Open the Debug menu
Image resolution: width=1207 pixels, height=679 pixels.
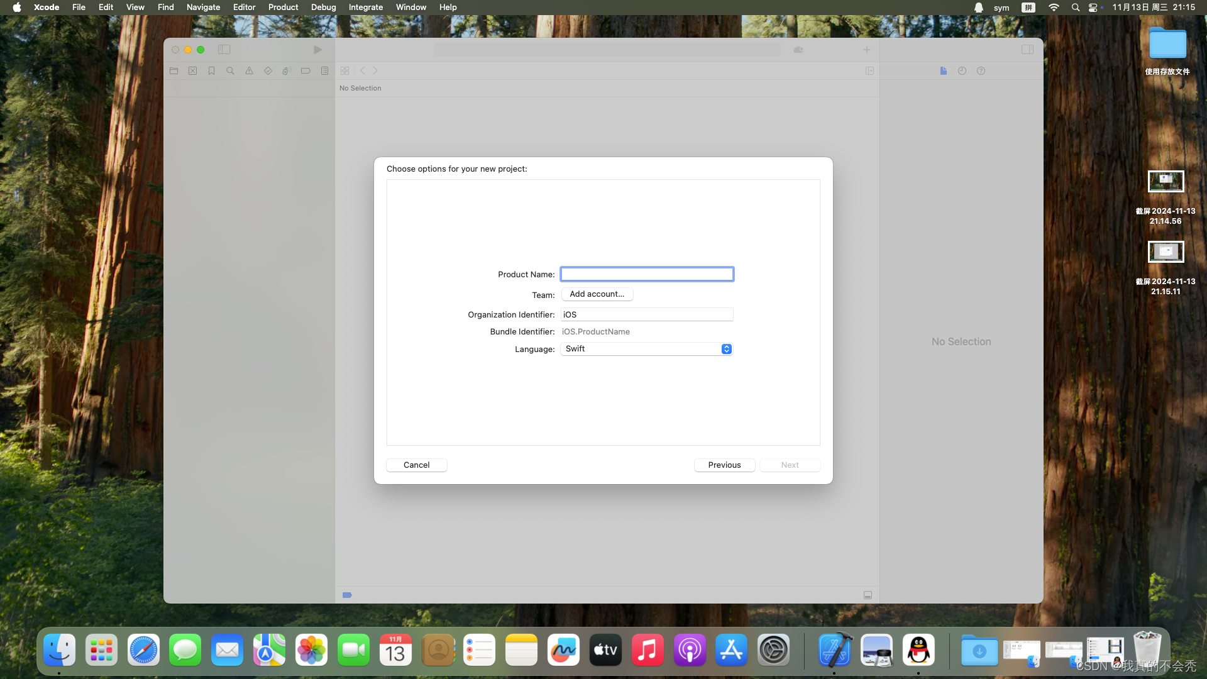323,8
